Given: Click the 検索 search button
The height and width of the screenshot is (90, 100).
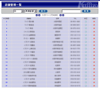Looking at the screenshot, I should 86,11.
